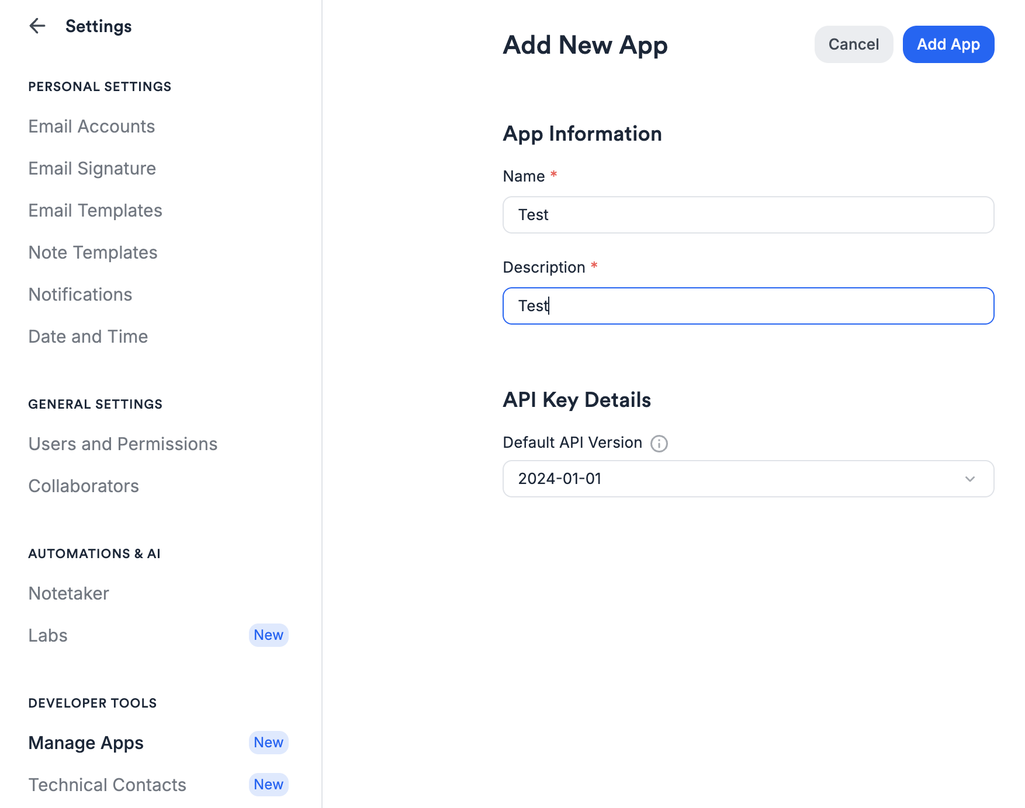
Task: Click the New badge next to Labs
Action: pyautogui.click(x=269, y=635)
